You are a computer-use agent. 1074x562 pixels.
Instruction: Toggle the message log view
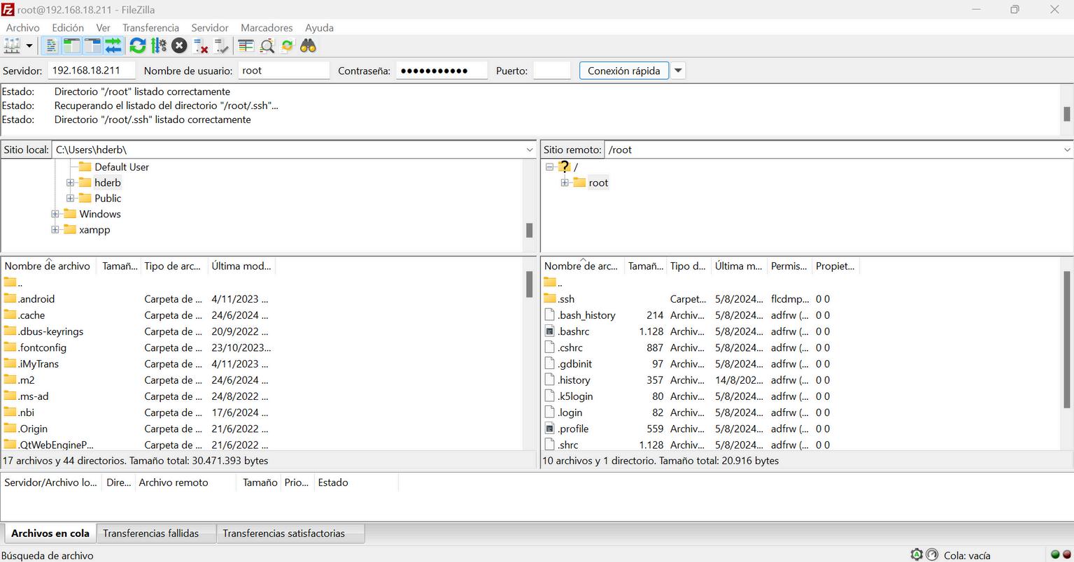pos(51,46)
